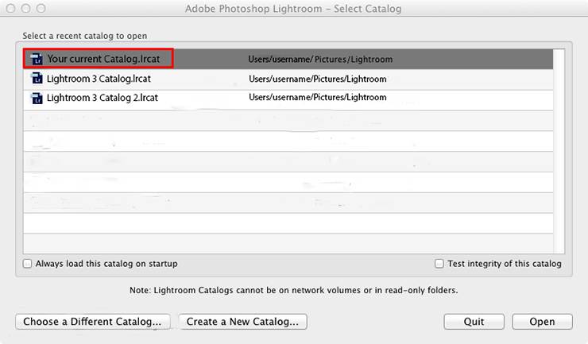588x344 pixels.
Task: Tick the Test integrity of this catalog checkbox
Action: pos(439,264)
